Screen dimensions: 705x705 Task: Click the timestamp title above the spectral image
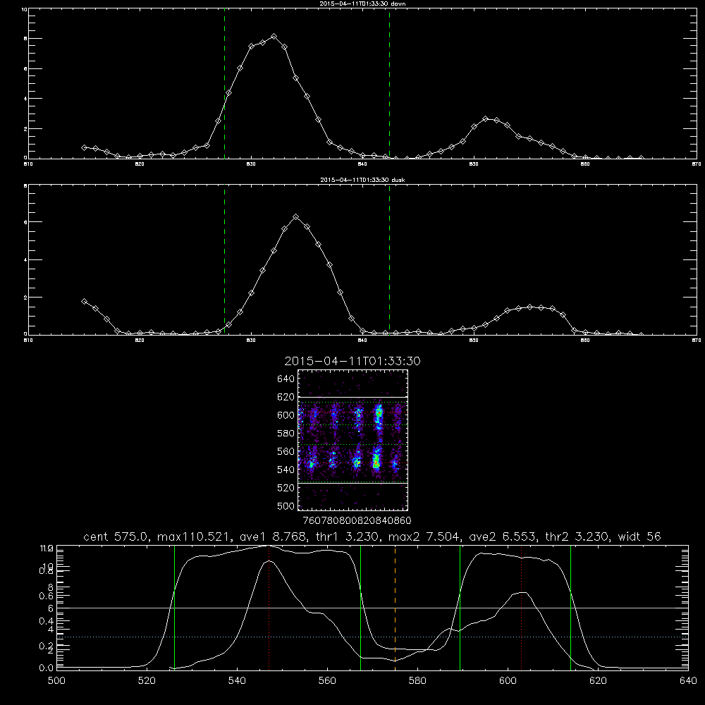click(x=352, y=361)
